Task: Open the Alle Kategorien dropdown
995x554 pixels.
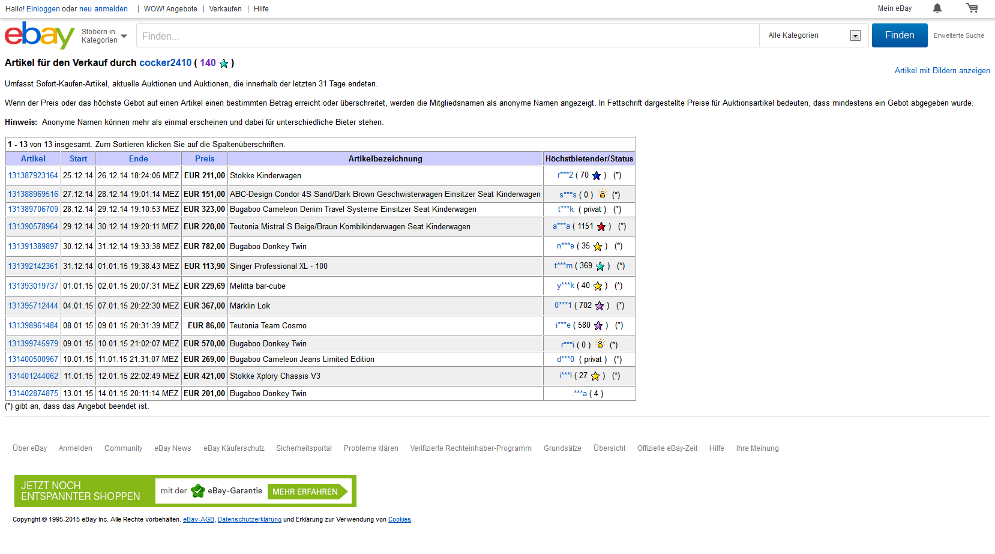Action: 814,35
